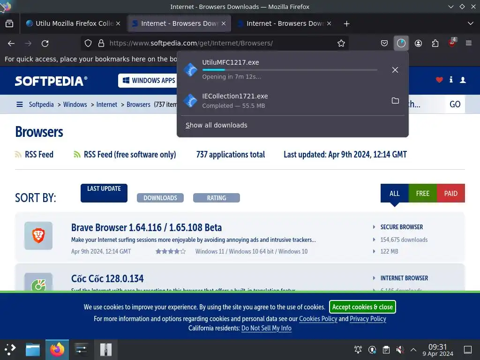Open Firefox account menu
The image size is (480, 360).
point(418,44)
